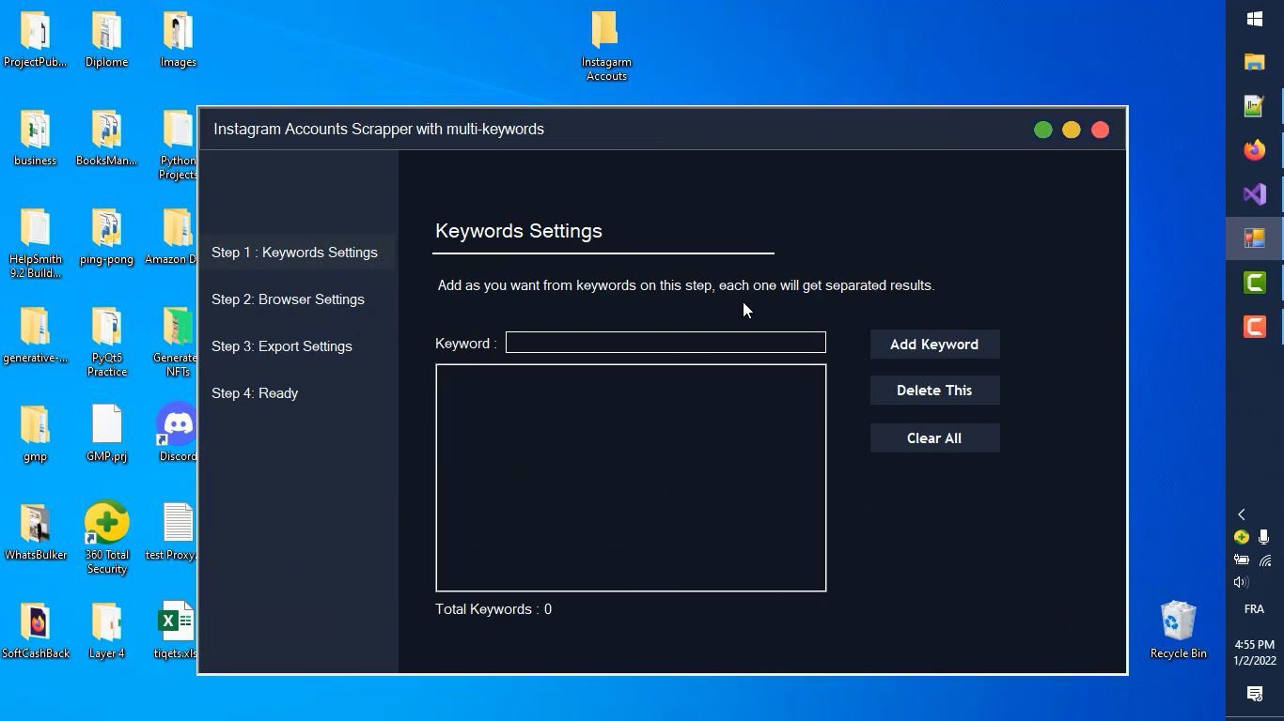Open the notification action center
1284x721 pixels.
pyautogui.click(x=1254, y=694)
